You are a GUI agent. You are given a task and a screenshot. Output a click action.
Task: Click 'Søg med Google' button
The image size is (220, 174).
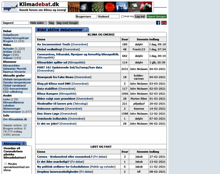67,23
